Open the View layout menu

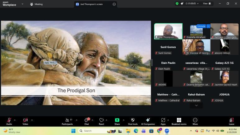207,3
